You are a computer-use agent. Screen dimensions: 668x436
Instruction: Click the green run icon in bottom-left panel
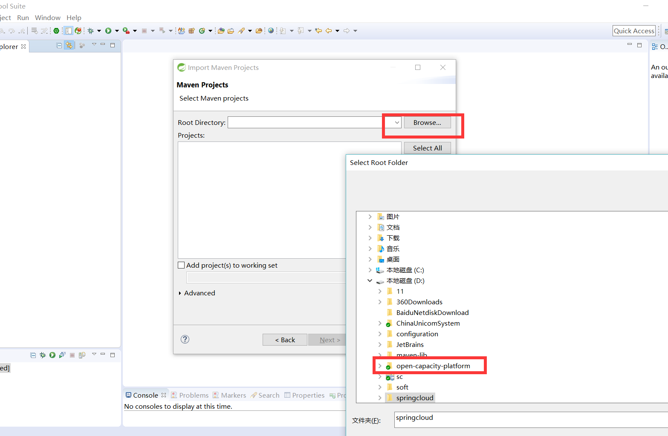(x=52, y=355)
